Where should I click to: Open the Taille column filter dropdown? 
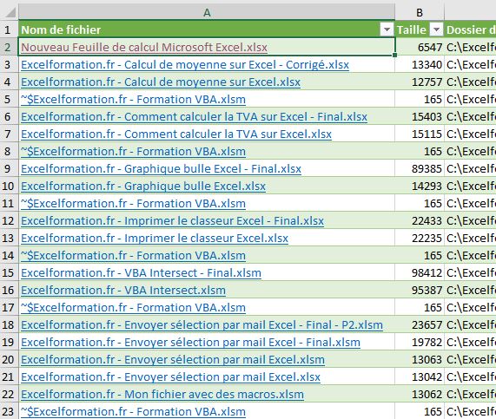pyautogui.click(x=436, y=29)
